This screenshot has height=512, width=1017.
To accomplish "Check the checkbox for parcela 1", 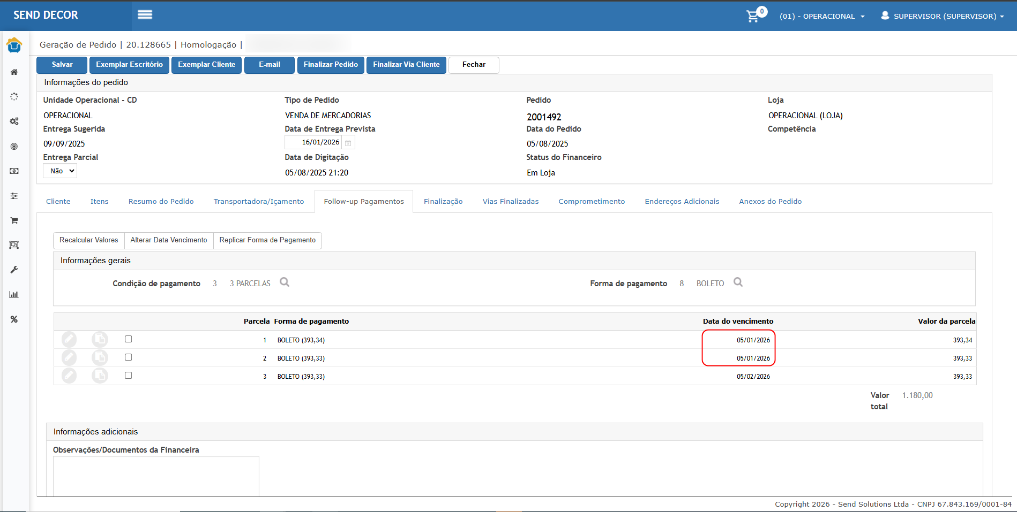I will pos(128,339).
